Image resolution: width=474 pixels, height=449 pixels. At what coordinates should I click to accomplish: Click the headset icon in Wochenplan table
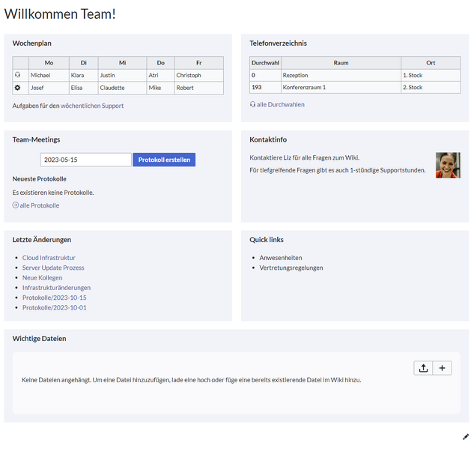(x=18, y=75)
